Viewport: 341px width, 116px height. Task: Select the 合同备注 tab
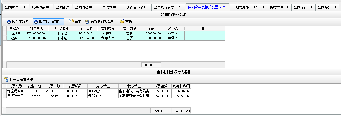[62, 8]
